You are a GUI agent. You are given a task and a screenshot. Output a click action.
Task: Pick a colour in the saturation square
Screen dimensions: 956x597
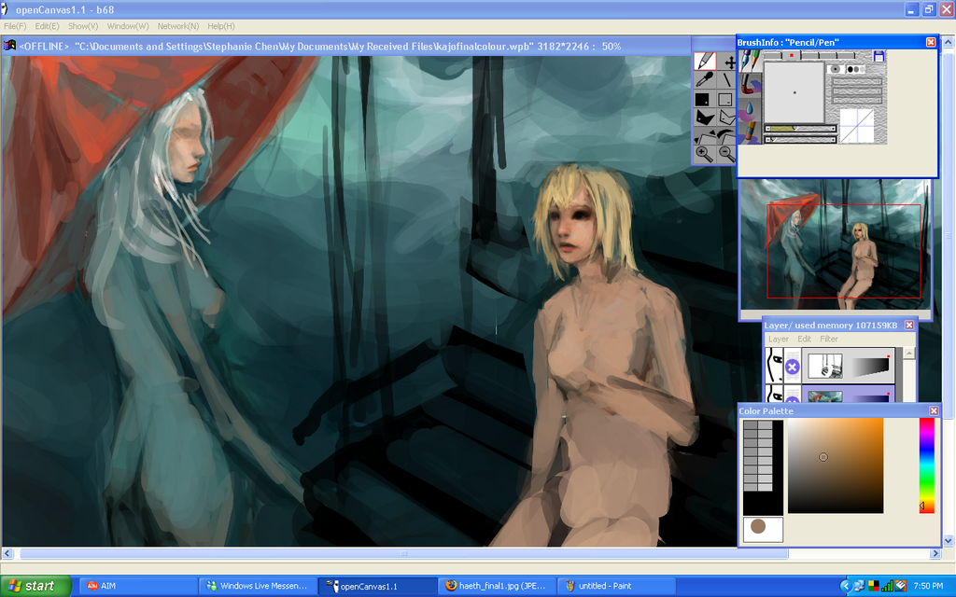836,465
